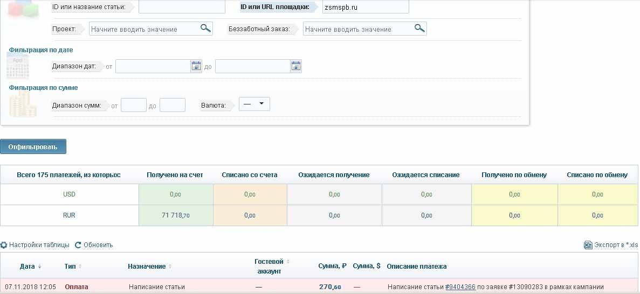Image resolution: width=640 pixels, height=294 pixels.
Task: Click the start date 'от' input field
Action: pos(153,66)
